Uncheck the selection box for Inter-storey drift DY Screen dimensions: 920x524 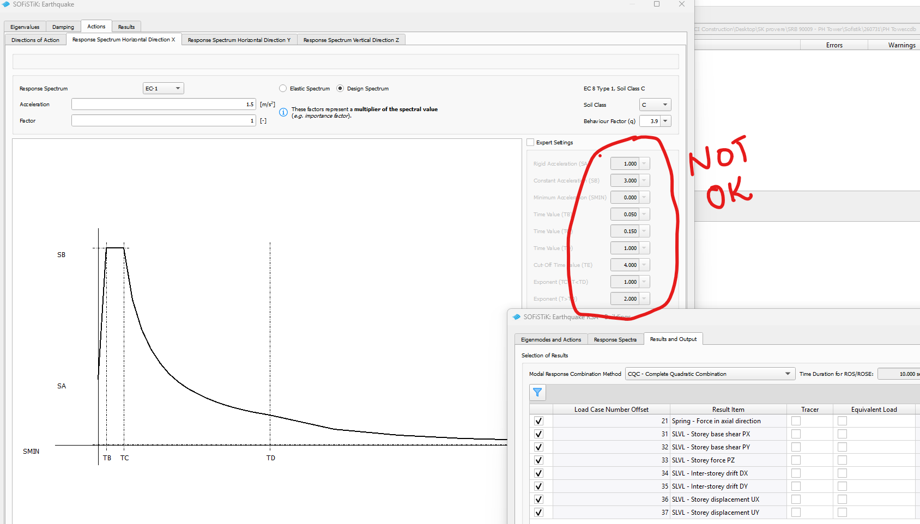click(x=538, y=486)
